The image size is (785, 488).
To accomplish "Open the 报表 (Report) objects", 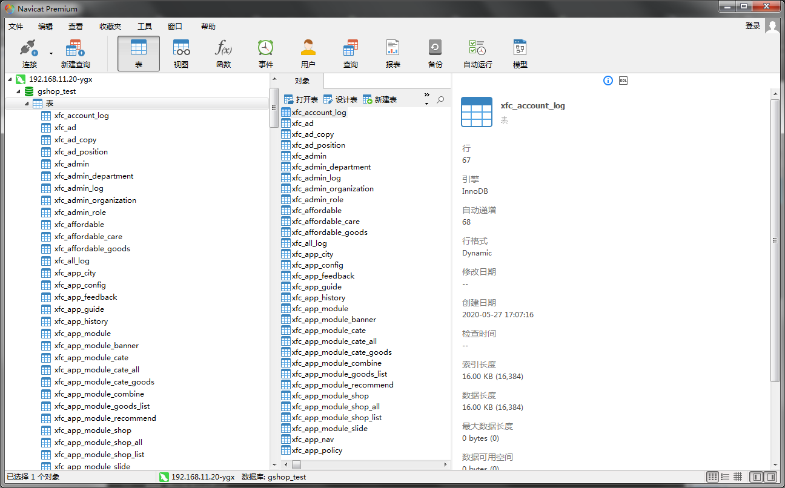I will pyautogui.click(x=393, y=53).
